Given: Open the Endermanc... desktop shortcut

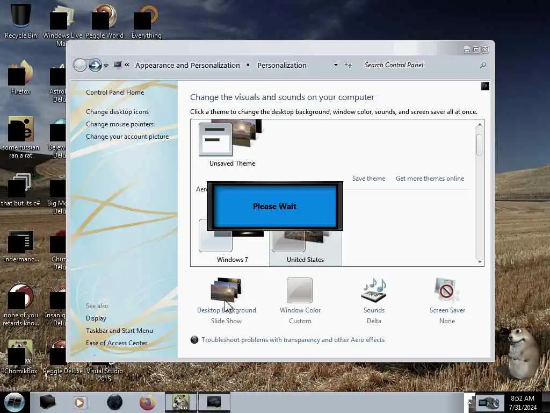Looking at the screenshot, I should pyautogui.click(x=20, y=246).
